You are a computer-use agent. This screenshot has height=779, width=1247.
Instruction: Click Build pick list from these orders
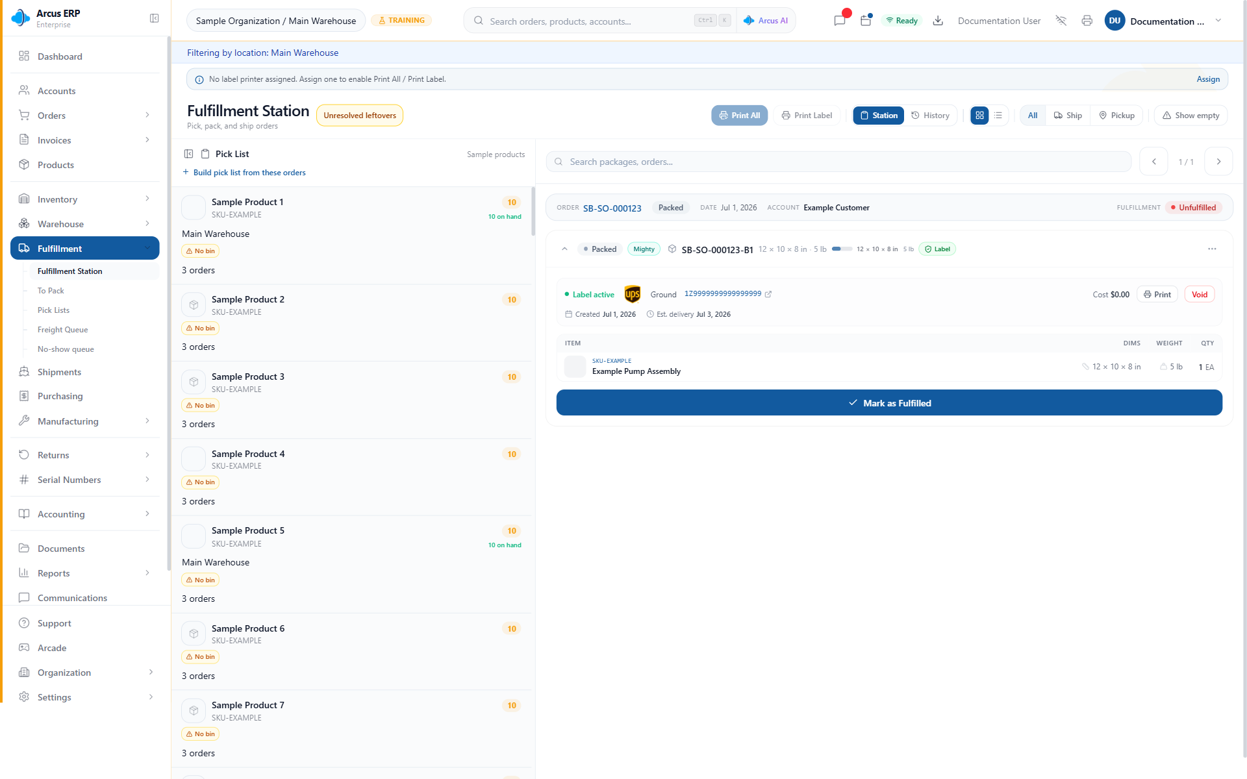point(244,173)
